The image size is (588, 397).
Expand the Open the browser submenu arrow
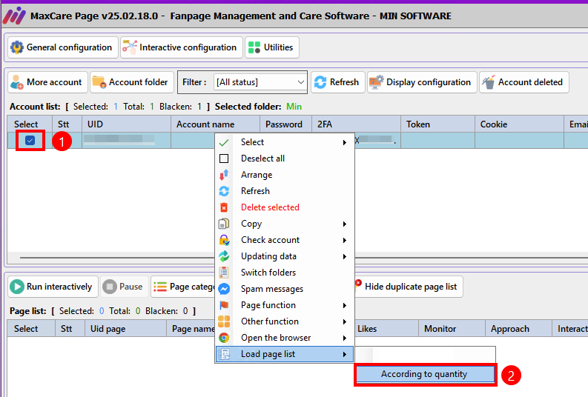coord(345,338)
